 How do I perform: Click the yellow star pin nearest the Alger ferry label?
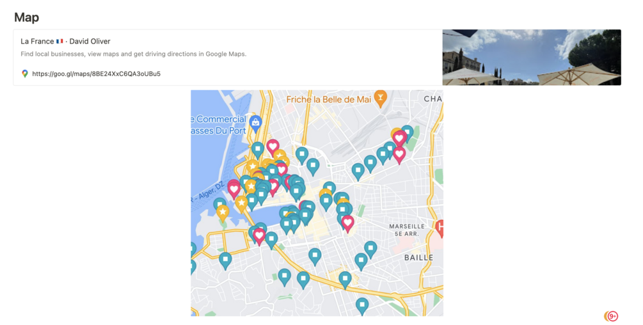tap(223, 212)
